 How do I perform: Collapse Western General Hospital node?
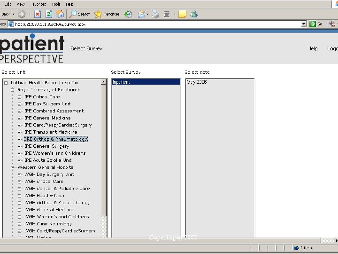[x=13, y=167]
